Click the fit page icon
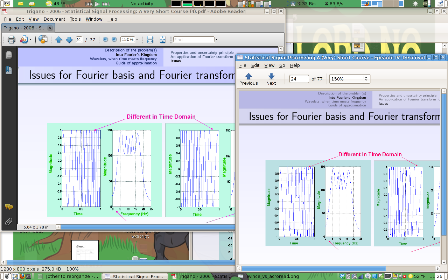Viewport: 448px width, 280px height. point(162,40)
